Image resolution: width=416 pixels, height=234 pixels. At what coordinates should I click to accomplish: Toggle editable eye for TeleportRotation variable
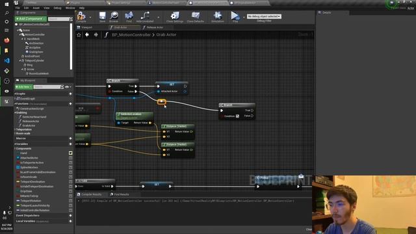tap(71, 201)
